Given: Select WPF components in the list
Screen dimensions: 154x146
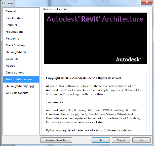Looking at the screenshot, I should click(21, 93).
